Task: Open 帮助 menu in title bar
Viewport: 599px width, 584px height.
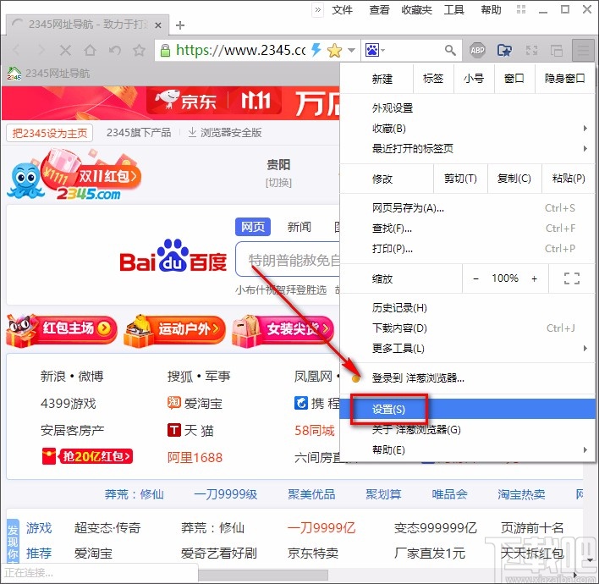Action: [491, 9]
